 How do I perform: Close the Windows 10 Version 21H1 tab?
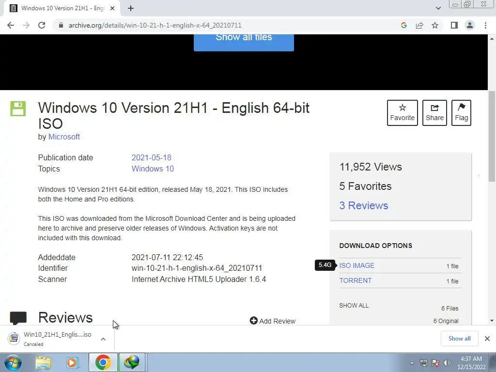click(x=112, y=8)
